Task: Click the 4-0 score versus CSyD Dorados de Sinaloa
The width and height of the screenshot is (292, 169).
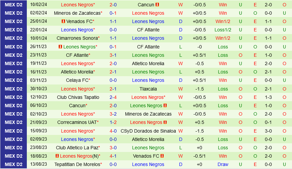Action: point(113,131)
